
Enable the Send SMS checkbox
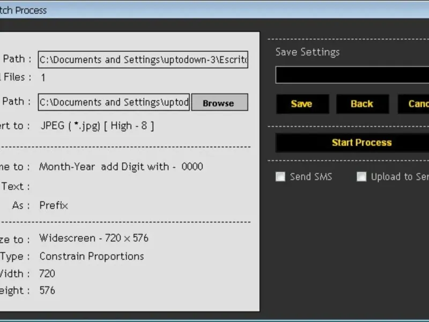click(280, 177)
